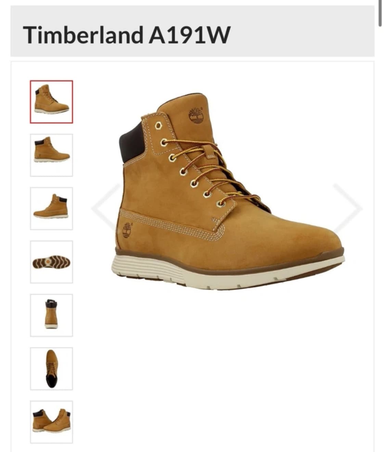The width and height of the screenshot is (385, 452).
Task: View the side profile boot thumbnail facing right
Action: [x=51, y=155]
